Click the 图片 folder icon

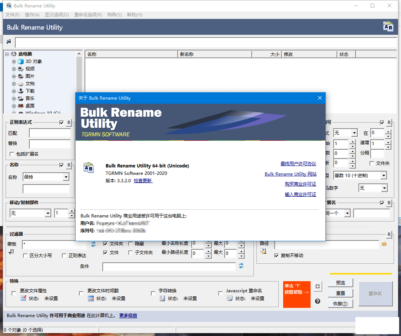click(x=21, y=76)
